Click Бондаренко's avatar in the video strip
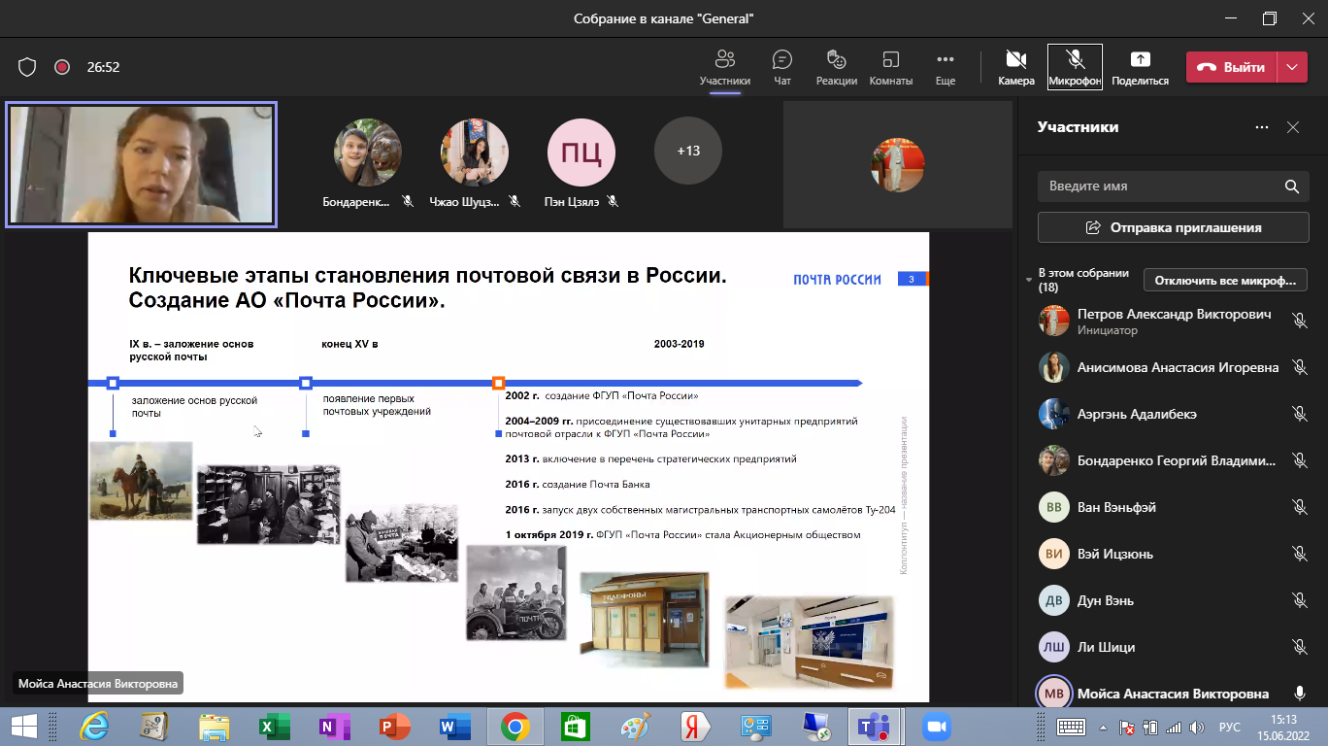Image resolution: width=1328 pixels, height=746 pixels. [x=368, y=152]
